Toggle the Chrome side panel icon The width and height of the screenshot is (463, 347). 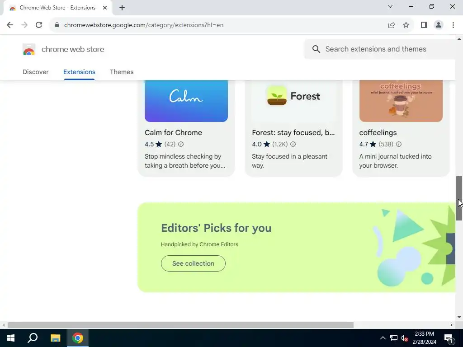pos(424,25)
